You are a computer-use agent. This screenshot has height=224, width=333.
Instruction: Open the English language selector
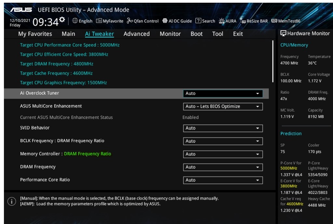point(82,21)
